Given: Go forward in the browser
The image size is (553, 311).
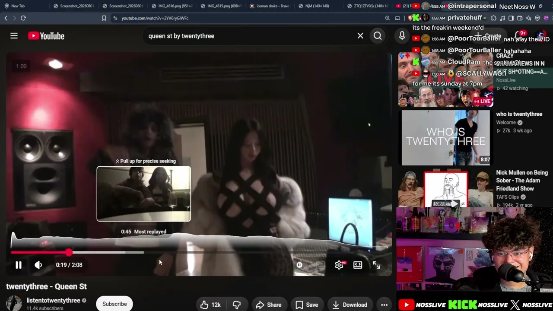Looking at the screenshot, I should coord(14,18).
